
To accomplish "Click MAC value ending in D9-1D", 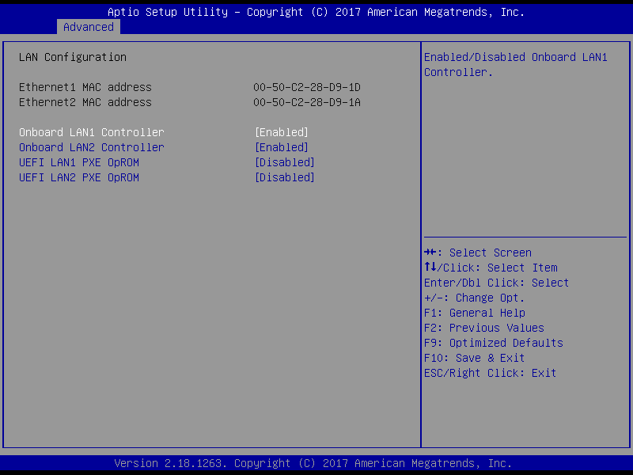I will coord(307,87).
